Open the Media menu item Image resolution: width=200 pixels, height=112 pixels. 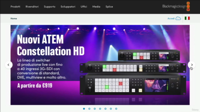[96, 7]
